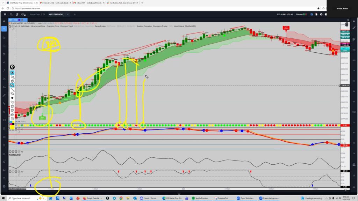Select the APEX DRKHADAY workspace tab
The width and height of the screenshot is (358, 201).
tap(56, 14)
